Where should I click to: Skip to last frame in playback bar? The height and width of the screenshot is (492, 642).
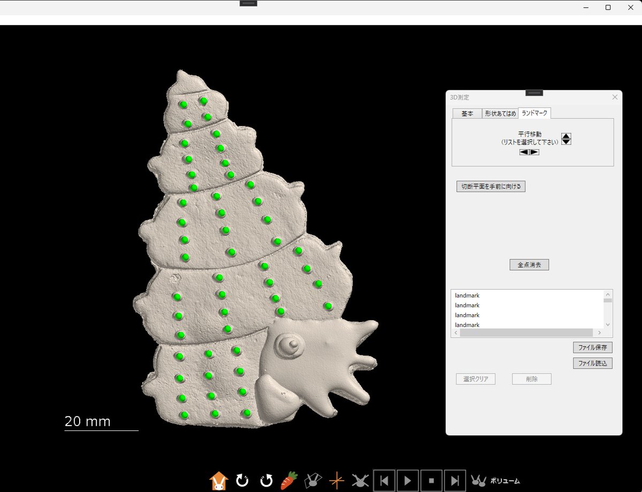pyautogui.click(x=455, y=480)
